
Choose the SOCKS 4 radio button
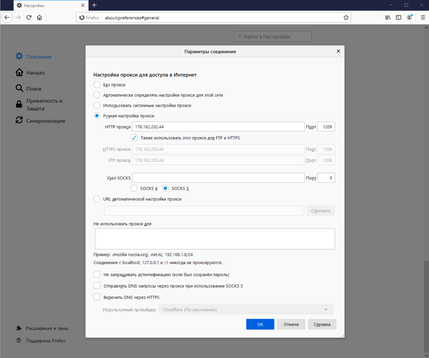[134, 188]
